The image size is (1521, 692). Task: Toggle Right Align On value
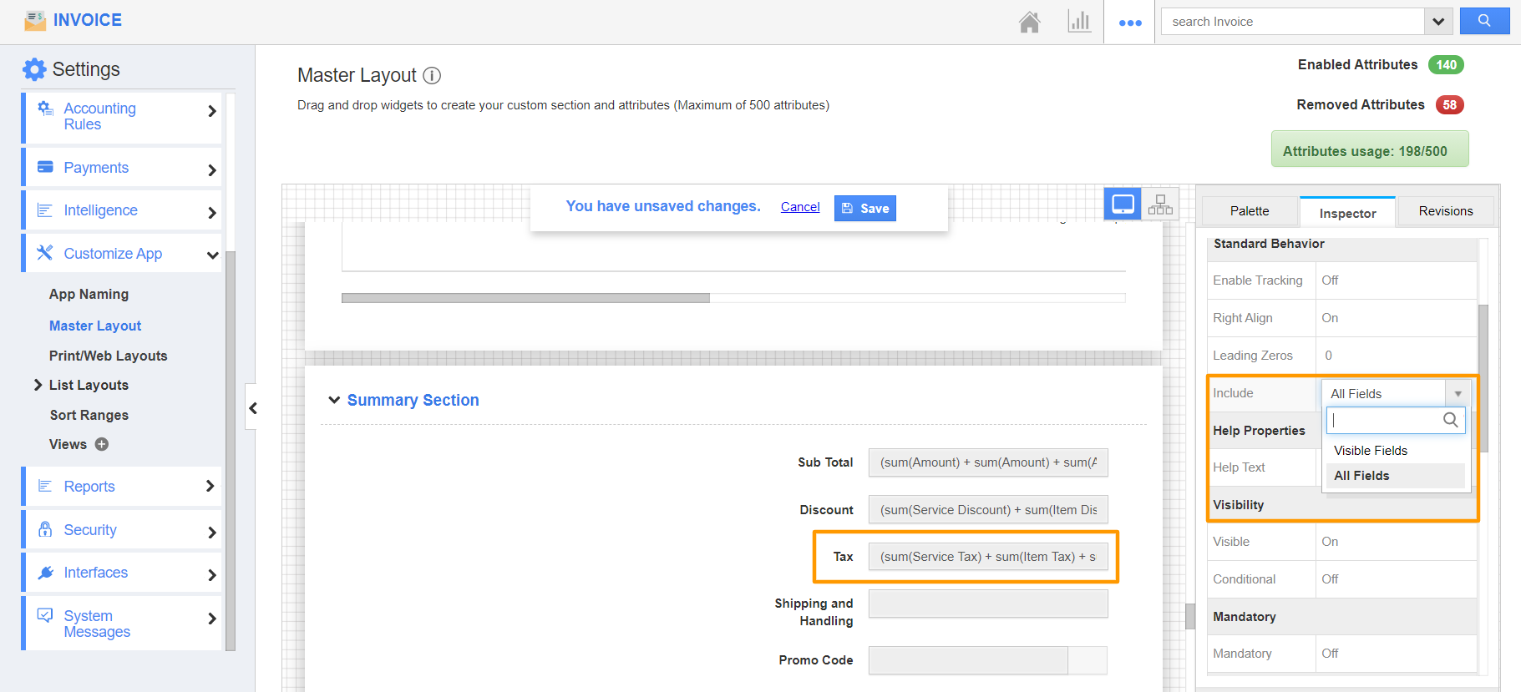coord(1330,318)
